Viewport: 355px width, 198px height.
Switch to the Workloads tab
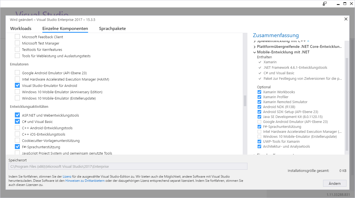[21, 29]
